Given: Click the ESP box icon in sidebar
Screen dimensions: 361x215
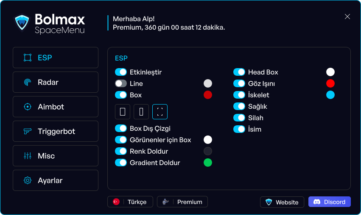Looking at the screenshot, I should point(28,58).
